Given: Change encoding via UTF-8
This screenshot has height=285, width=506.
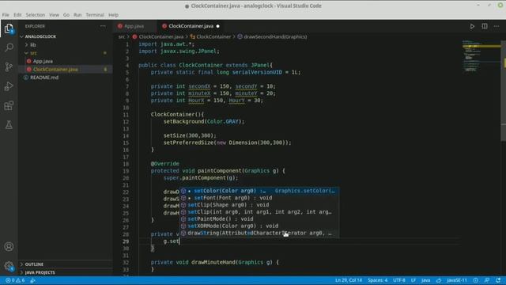Looking at the screenshot, I should click(398, 280).
